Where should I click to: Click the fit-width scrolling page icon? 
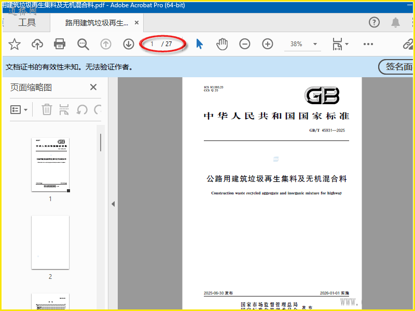338,44
